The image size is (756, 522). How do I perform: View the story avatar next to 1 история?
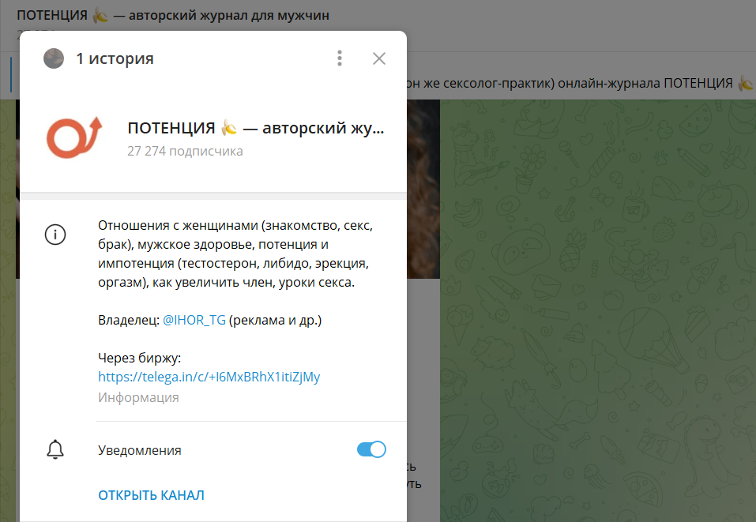pyautogui.click(x=54, y=58)
